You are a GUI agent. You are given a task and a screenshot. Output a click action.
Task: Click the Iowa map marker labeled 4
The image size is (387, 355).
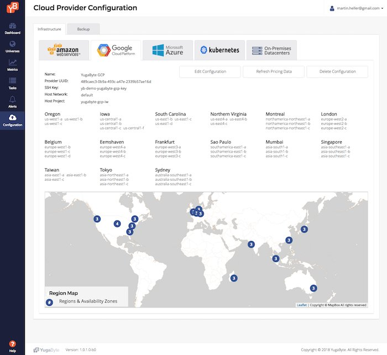(117, 223)
